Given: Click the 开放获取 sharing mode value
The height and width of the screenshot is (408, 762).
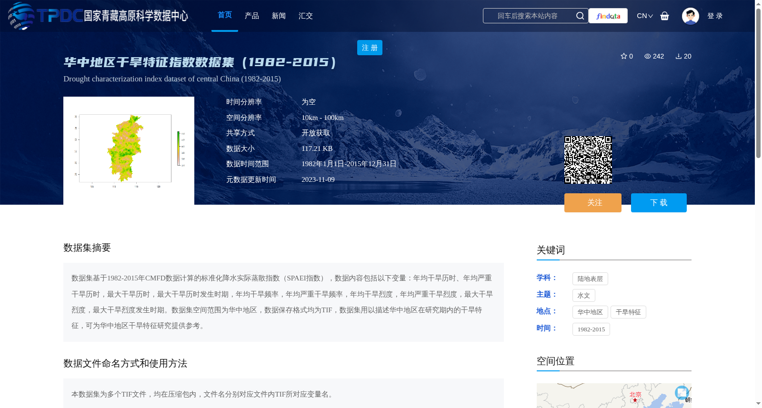Looking at the screenshot, I should [316, 133].
